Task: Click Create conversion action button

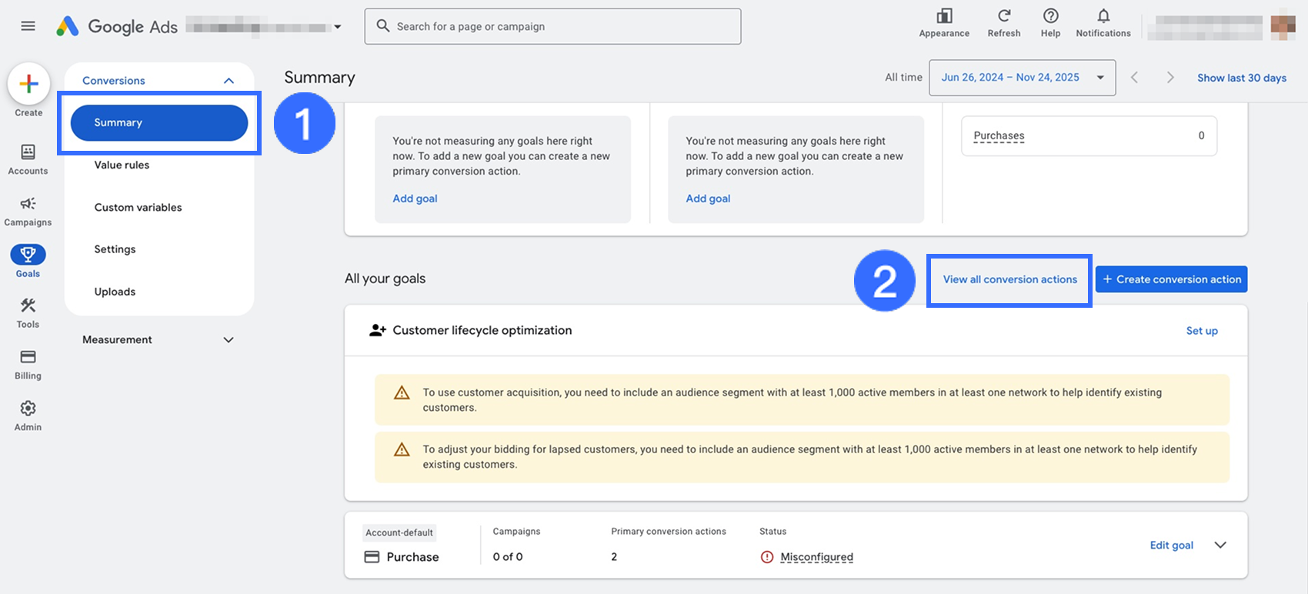Action: click(1171, 279)
